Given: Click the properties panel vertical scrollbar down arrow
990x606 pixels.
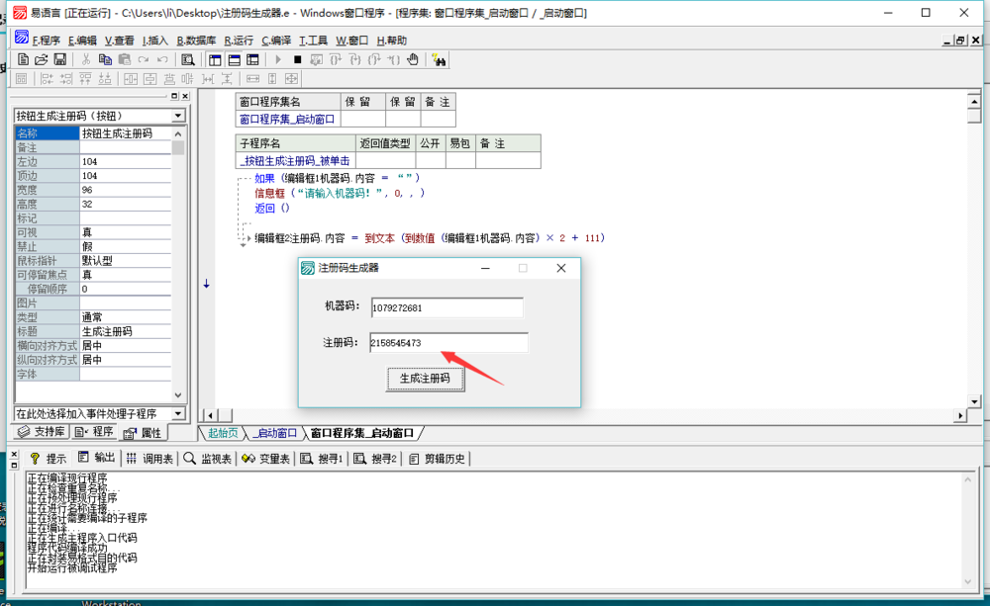Looking at the screenshot, I should pyautogui.click(x=178, y=395).
